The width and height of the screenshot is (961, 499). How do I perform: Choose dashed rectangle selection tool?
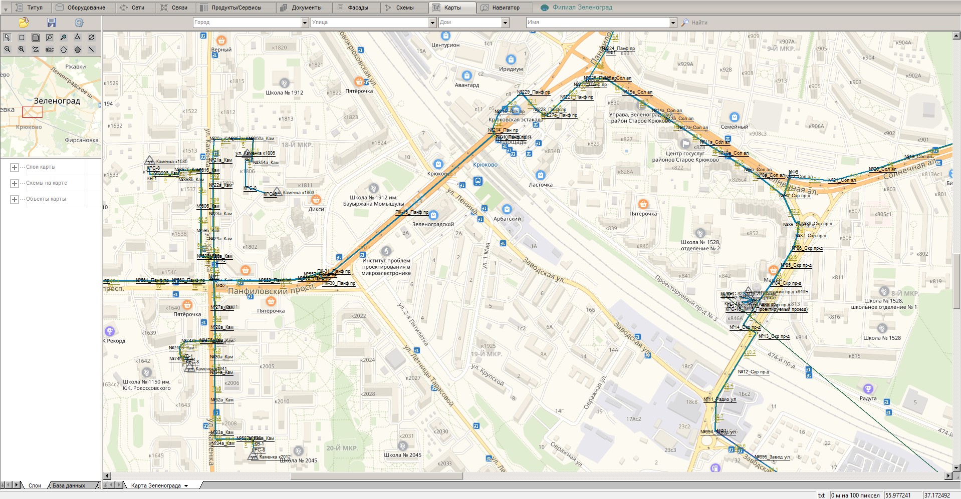(21, 37)
